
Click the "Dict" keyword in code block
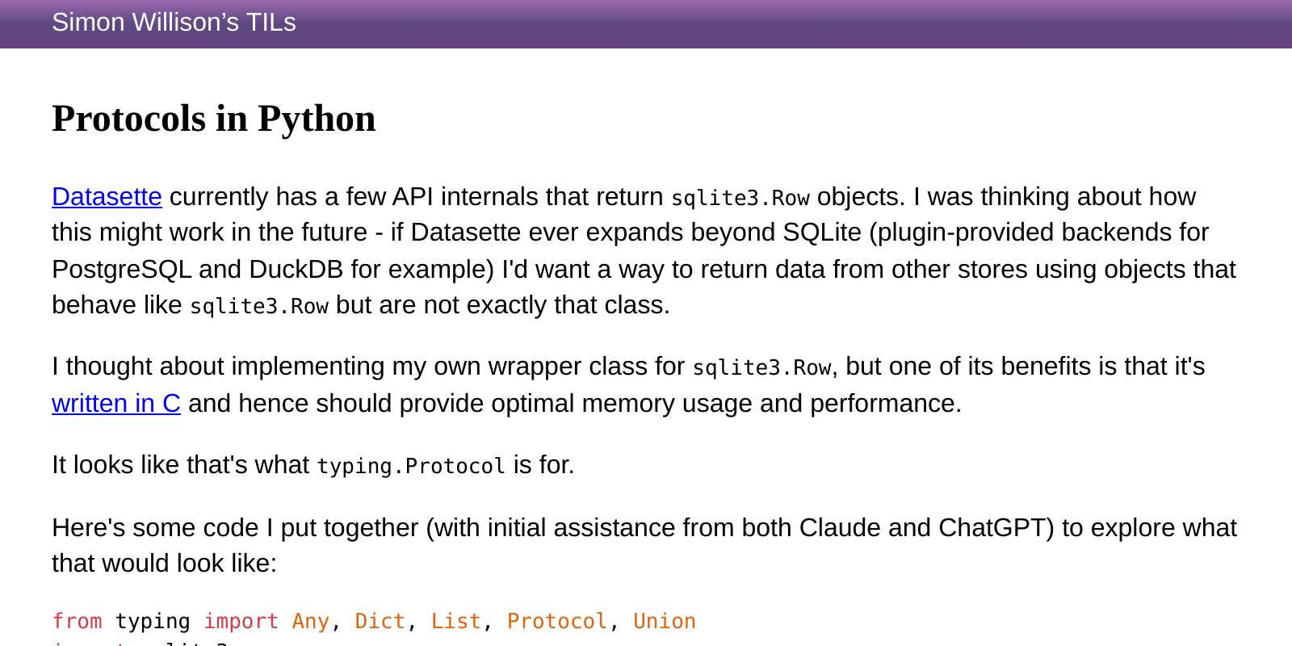[380, 621]
